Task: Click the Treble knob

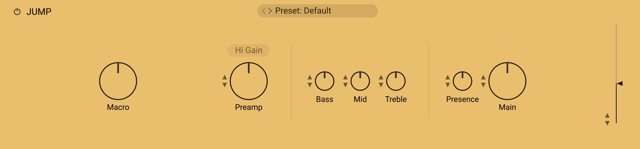Action: [x=396, y=81]
